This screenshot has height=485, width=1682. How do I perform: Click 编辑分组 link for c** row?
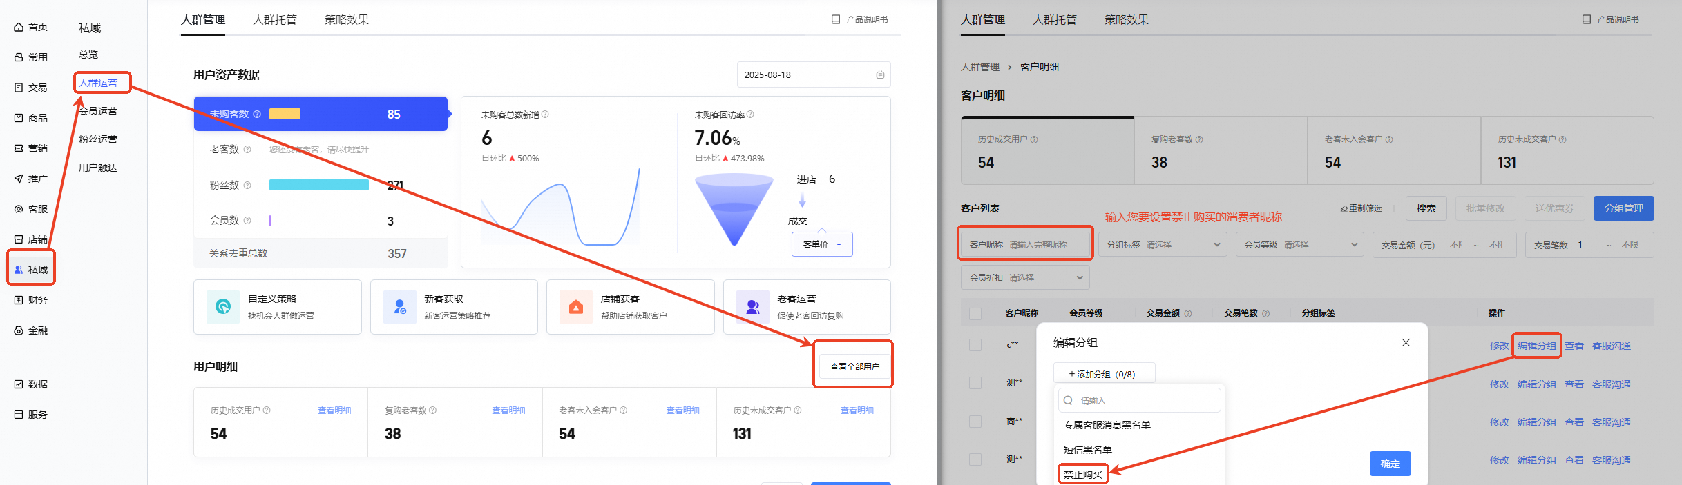point(1536,346)
